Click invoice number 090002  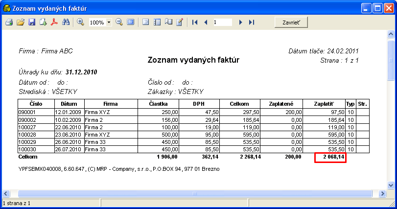coord(27,120)
